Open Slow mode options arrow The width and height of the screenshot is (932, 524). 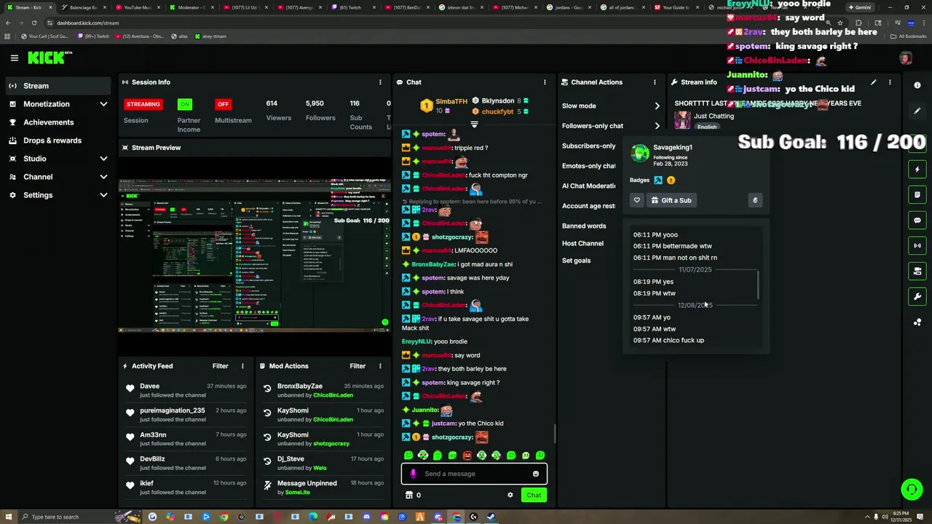(657, 106)
